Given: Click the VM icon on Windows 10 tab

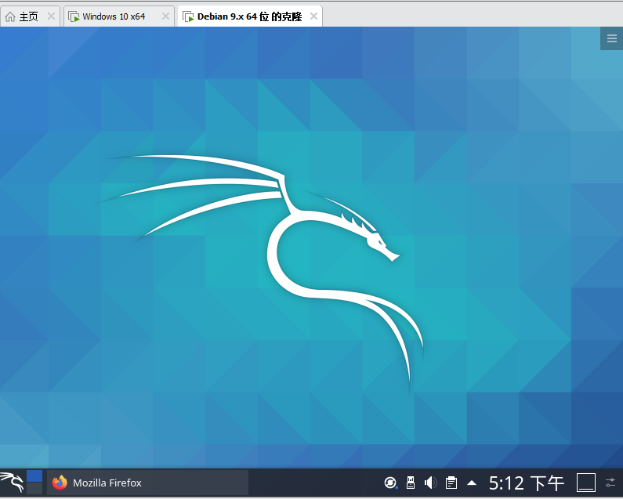Looking at the screenshot, I should [74, 16].
